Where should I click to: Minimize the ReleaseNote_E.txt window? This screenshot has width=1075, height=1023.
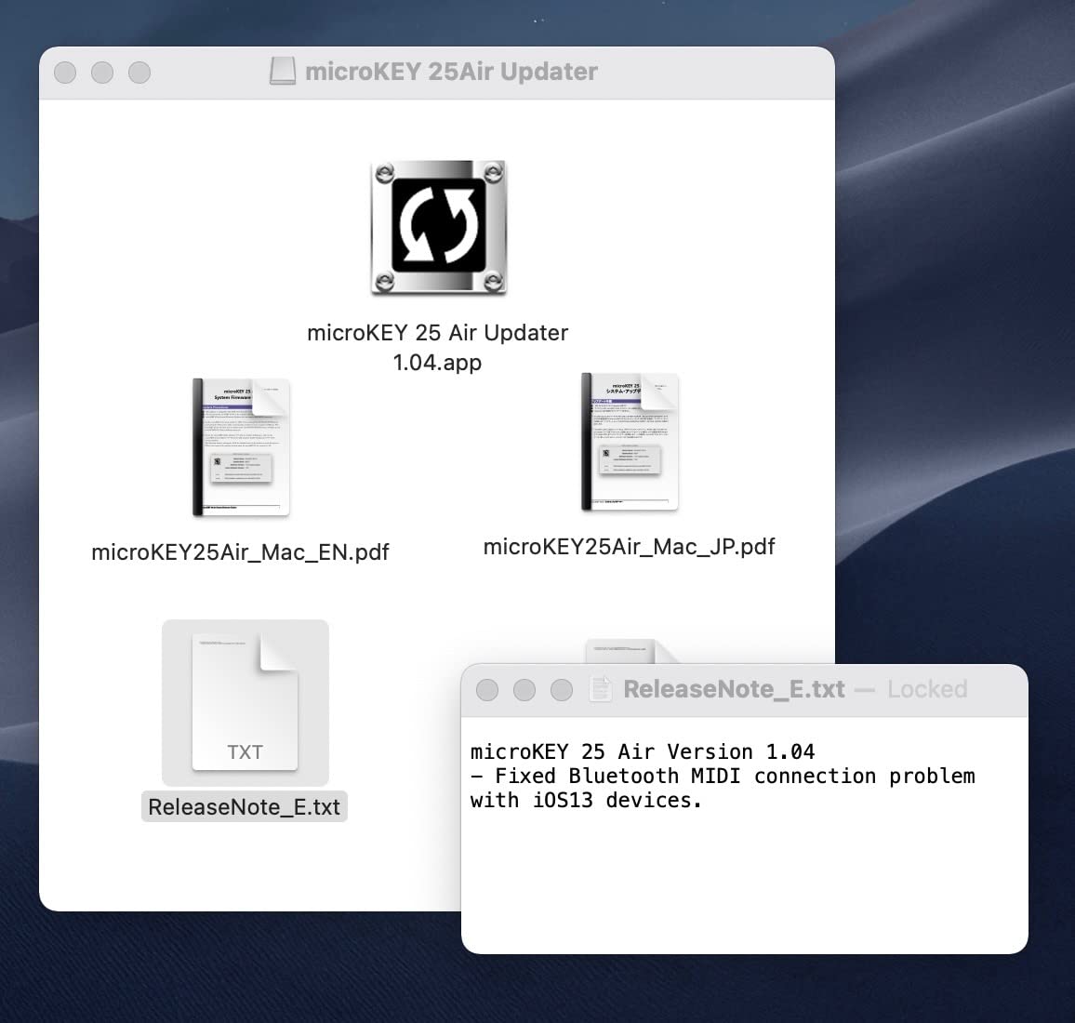524,690
